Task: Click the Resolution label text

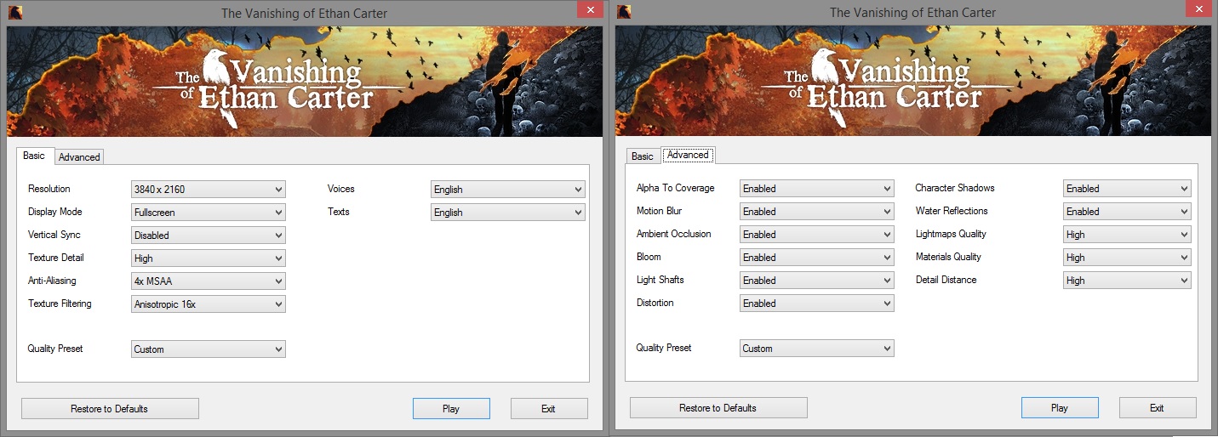Action: tap(49, 189)
